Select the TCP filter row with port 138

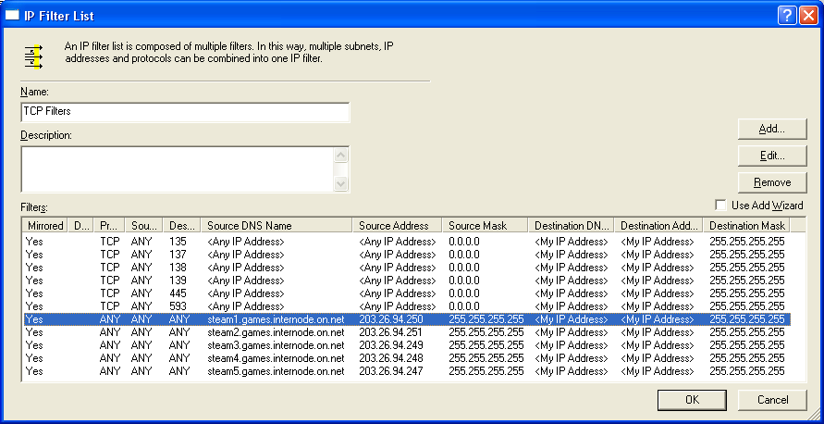tap(406, 268)
